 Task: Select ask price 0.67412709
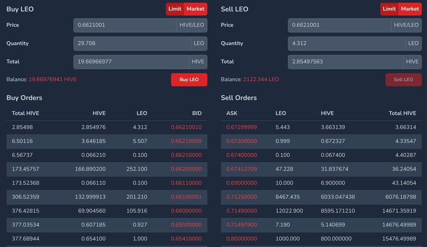[x=241, y=169]
